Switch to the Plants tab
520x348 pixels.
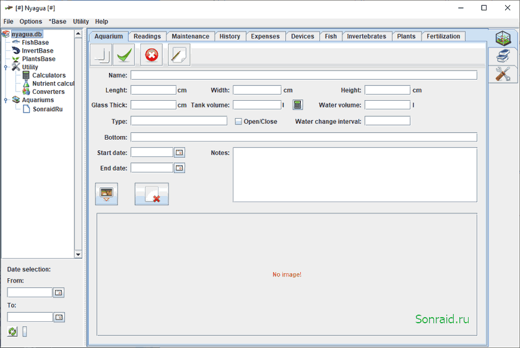(x=406, y=36)
